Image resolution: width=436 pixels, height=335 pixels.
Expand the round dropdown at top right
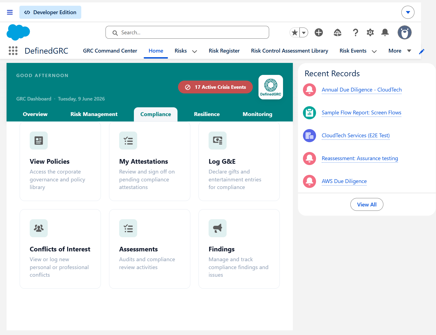[x=408, y=12]
